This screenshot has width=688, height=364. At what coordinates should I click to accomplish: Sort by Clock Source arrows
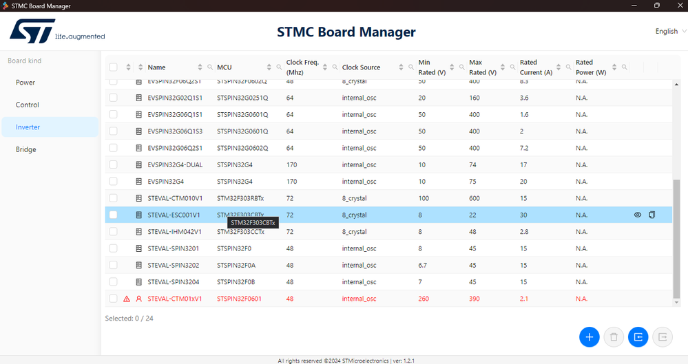click(401, 67)
